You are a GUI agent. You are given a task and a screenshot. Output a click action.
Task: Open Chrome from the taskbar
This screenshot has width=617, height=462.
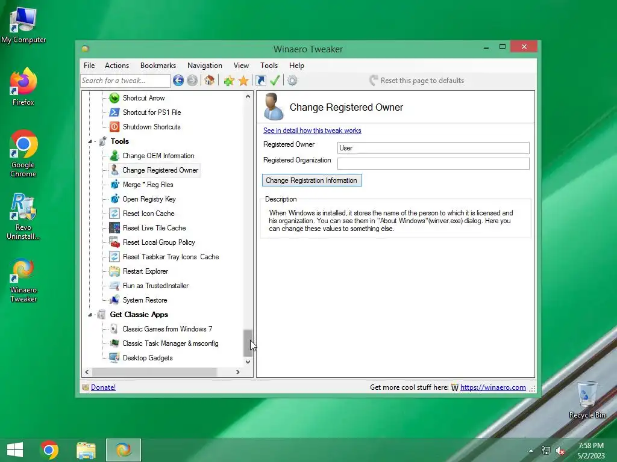click(x=49, y=450)
